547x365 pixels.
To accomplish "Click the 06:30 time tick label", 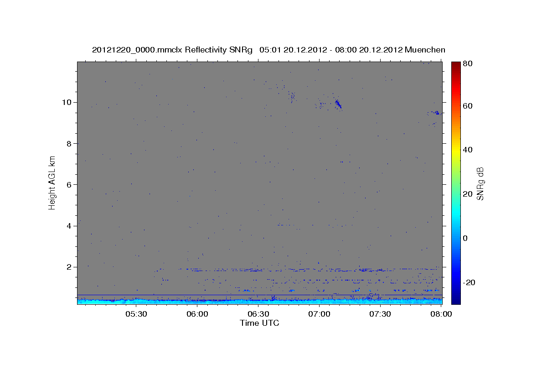I will pyautogui.click(x=258, y=314).
